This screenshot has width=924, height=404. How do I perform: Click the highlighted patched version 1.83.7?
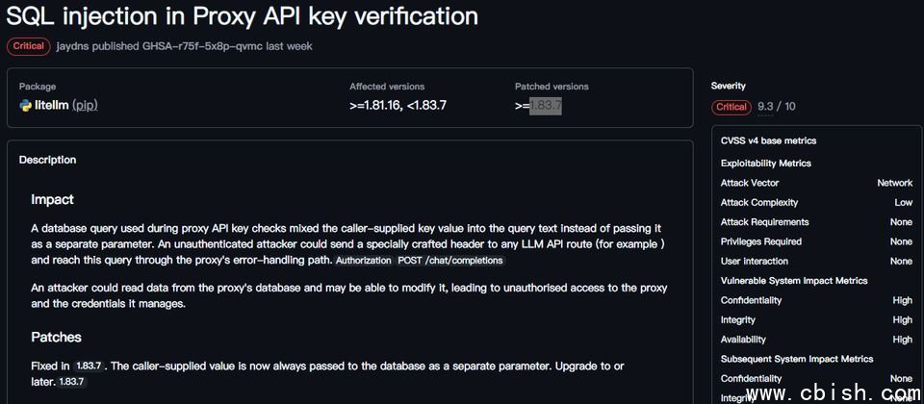[546, 105]
